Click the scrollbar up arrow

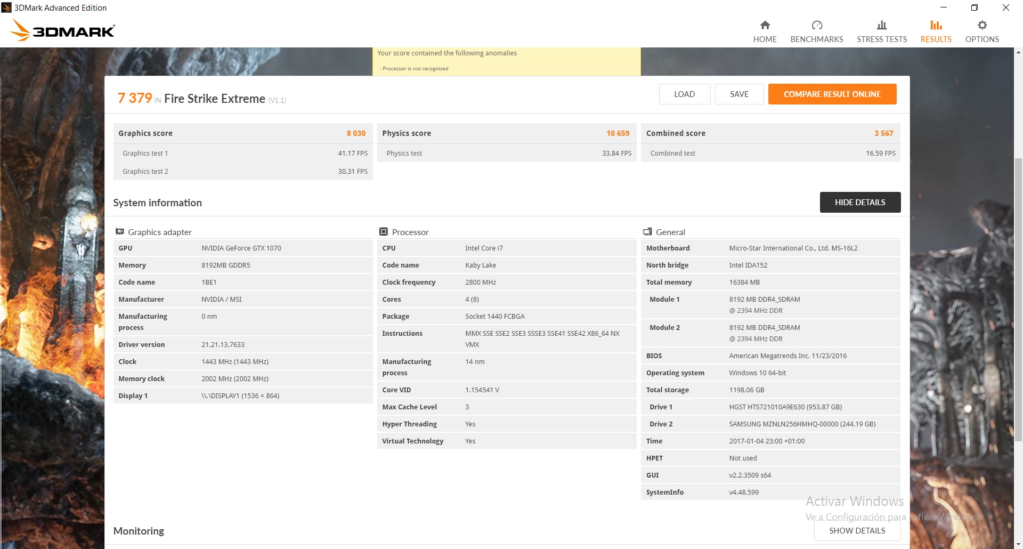coord(1018,52)
